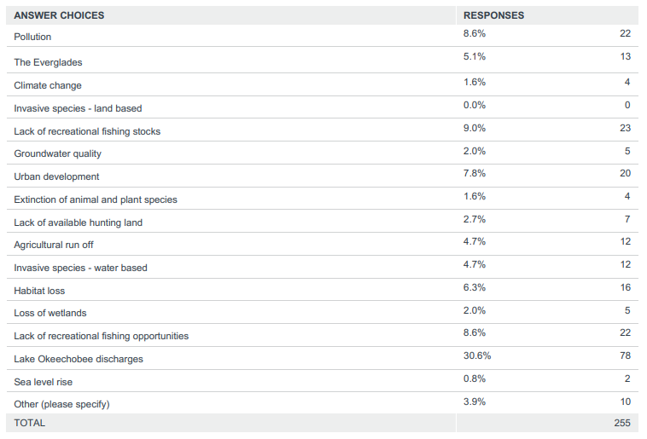Screen dimensions: 647x439
Task: Click the Urban development label
Action: pyautogui.click(x=56, y=176)
